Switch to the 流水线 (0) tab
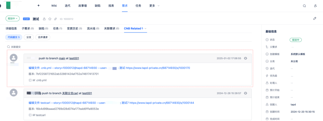 (x=93, y=28)
